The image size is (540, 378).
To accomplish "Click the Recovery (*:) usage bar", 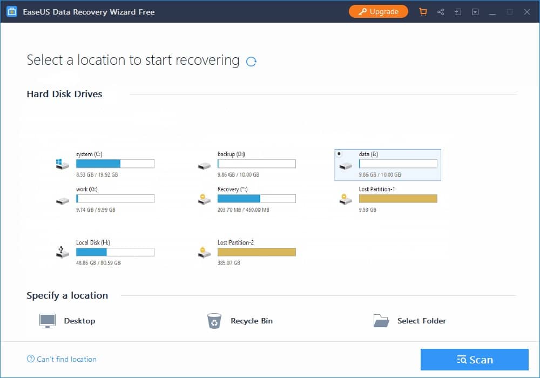I will [x=256, y=199].
